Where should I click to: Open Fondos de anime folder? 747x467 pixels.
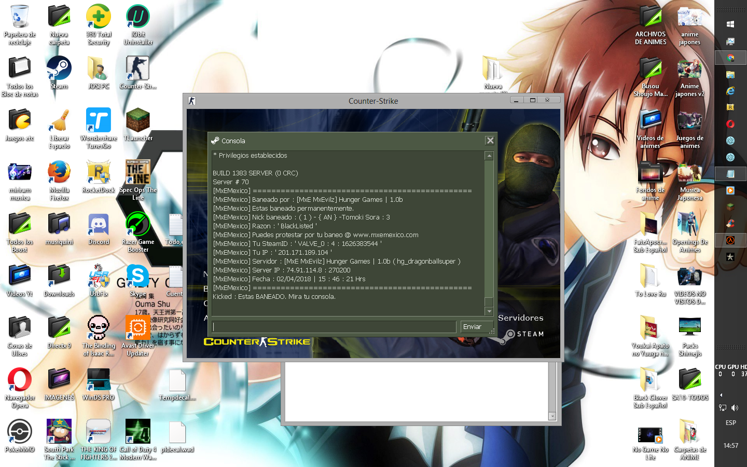tap(651, 180)
